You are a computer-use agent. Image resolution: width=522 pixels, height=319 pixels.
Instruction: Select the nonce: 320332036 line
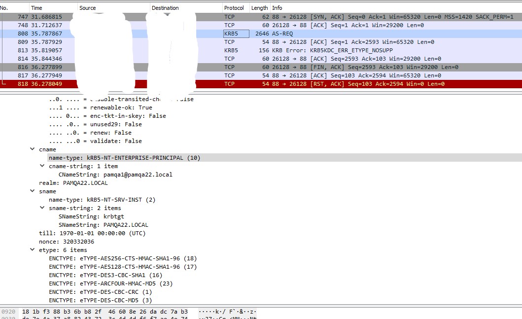(67, 242)
